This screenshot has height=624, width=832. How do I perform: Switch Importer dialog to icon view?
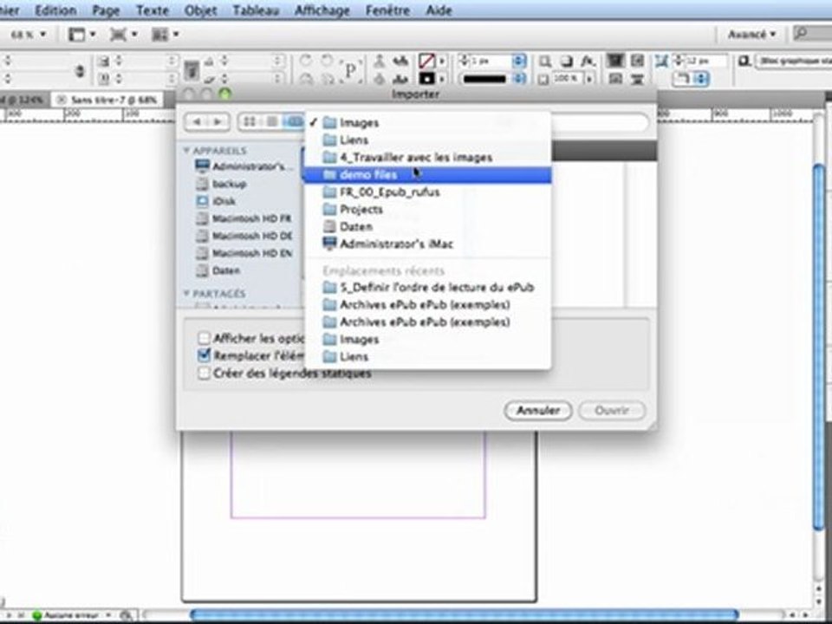pyautogui.click(x=249, y=122)
